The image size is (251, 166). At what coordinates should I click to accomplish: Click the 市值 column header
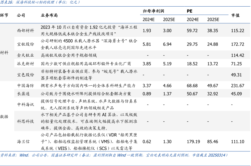tap(235, 15)
